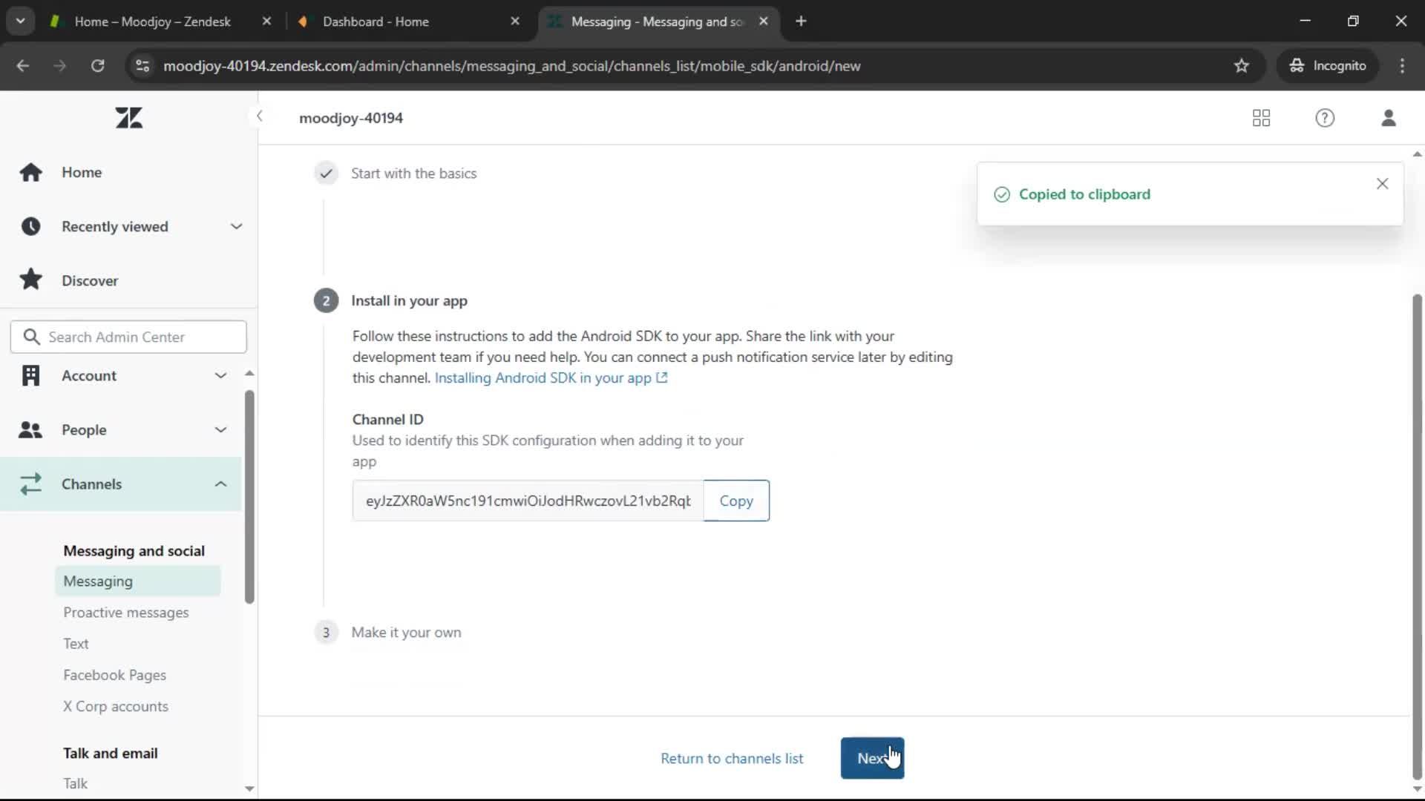
Task: Close the Messaging tab
Action: point(763,22)
